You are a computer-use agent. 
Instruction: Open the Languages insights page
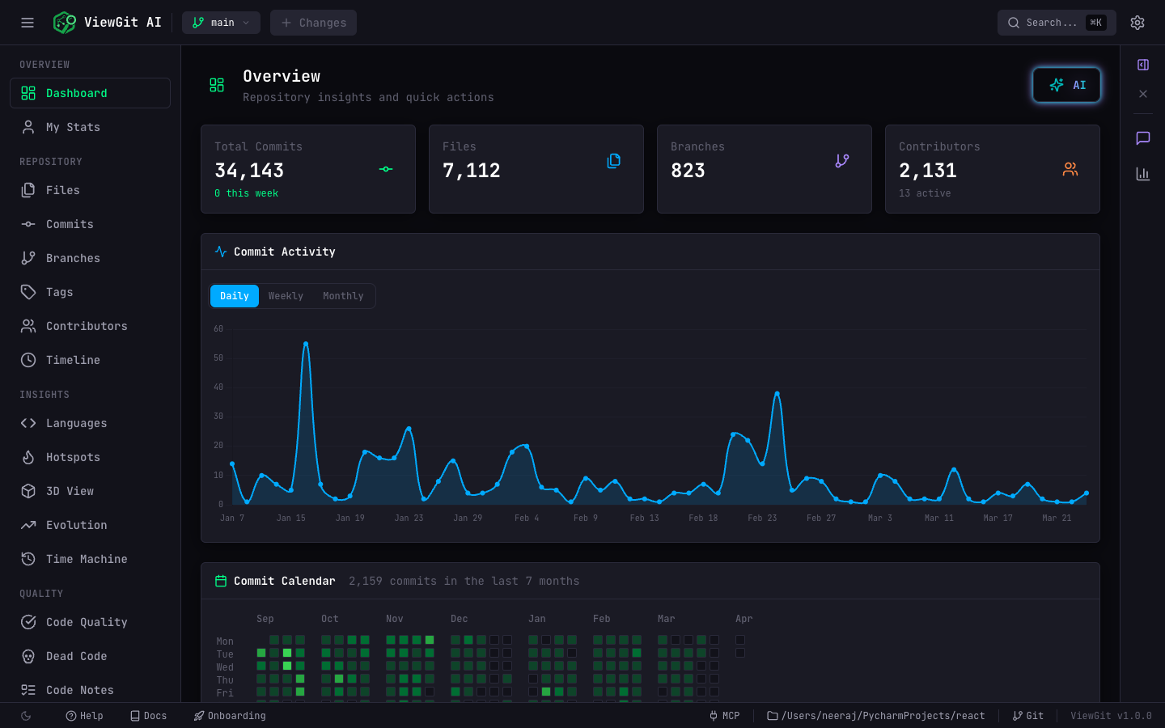click(x=75, y=423)
